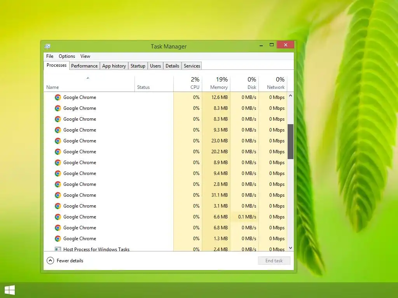Click the Chrome icon in the 3.1 MB row

(58, 206)
